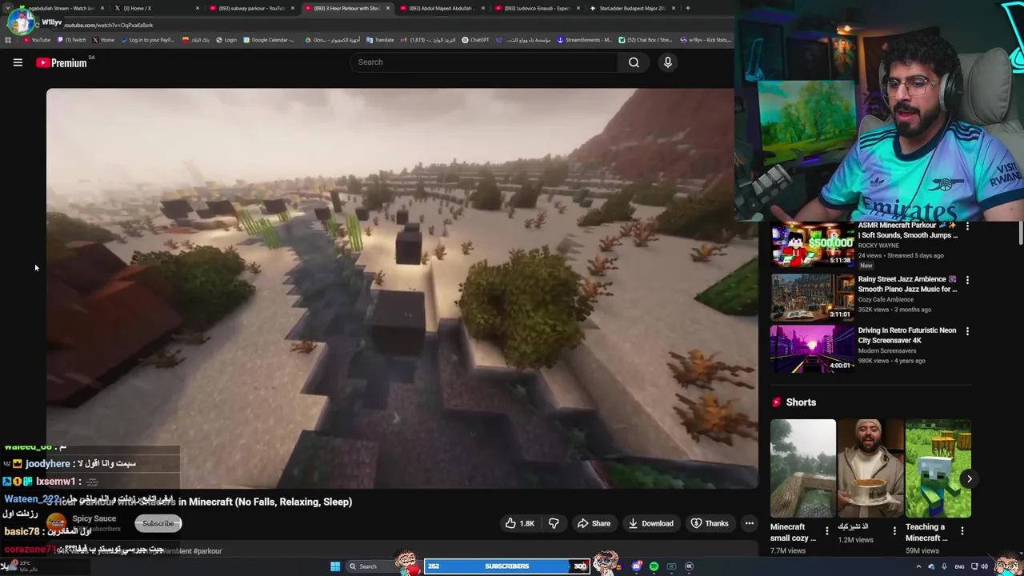Open the Chat Box / Stre... bookmark

click(x=646, y=40)
